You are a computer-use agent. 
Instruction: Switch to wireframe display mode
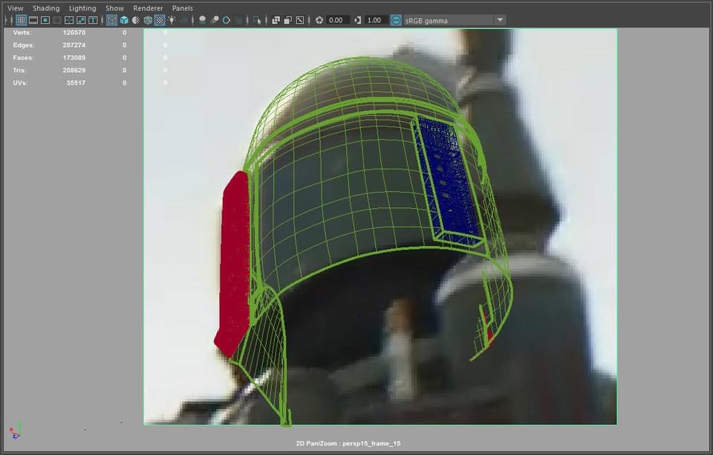(x=112, y=20)
